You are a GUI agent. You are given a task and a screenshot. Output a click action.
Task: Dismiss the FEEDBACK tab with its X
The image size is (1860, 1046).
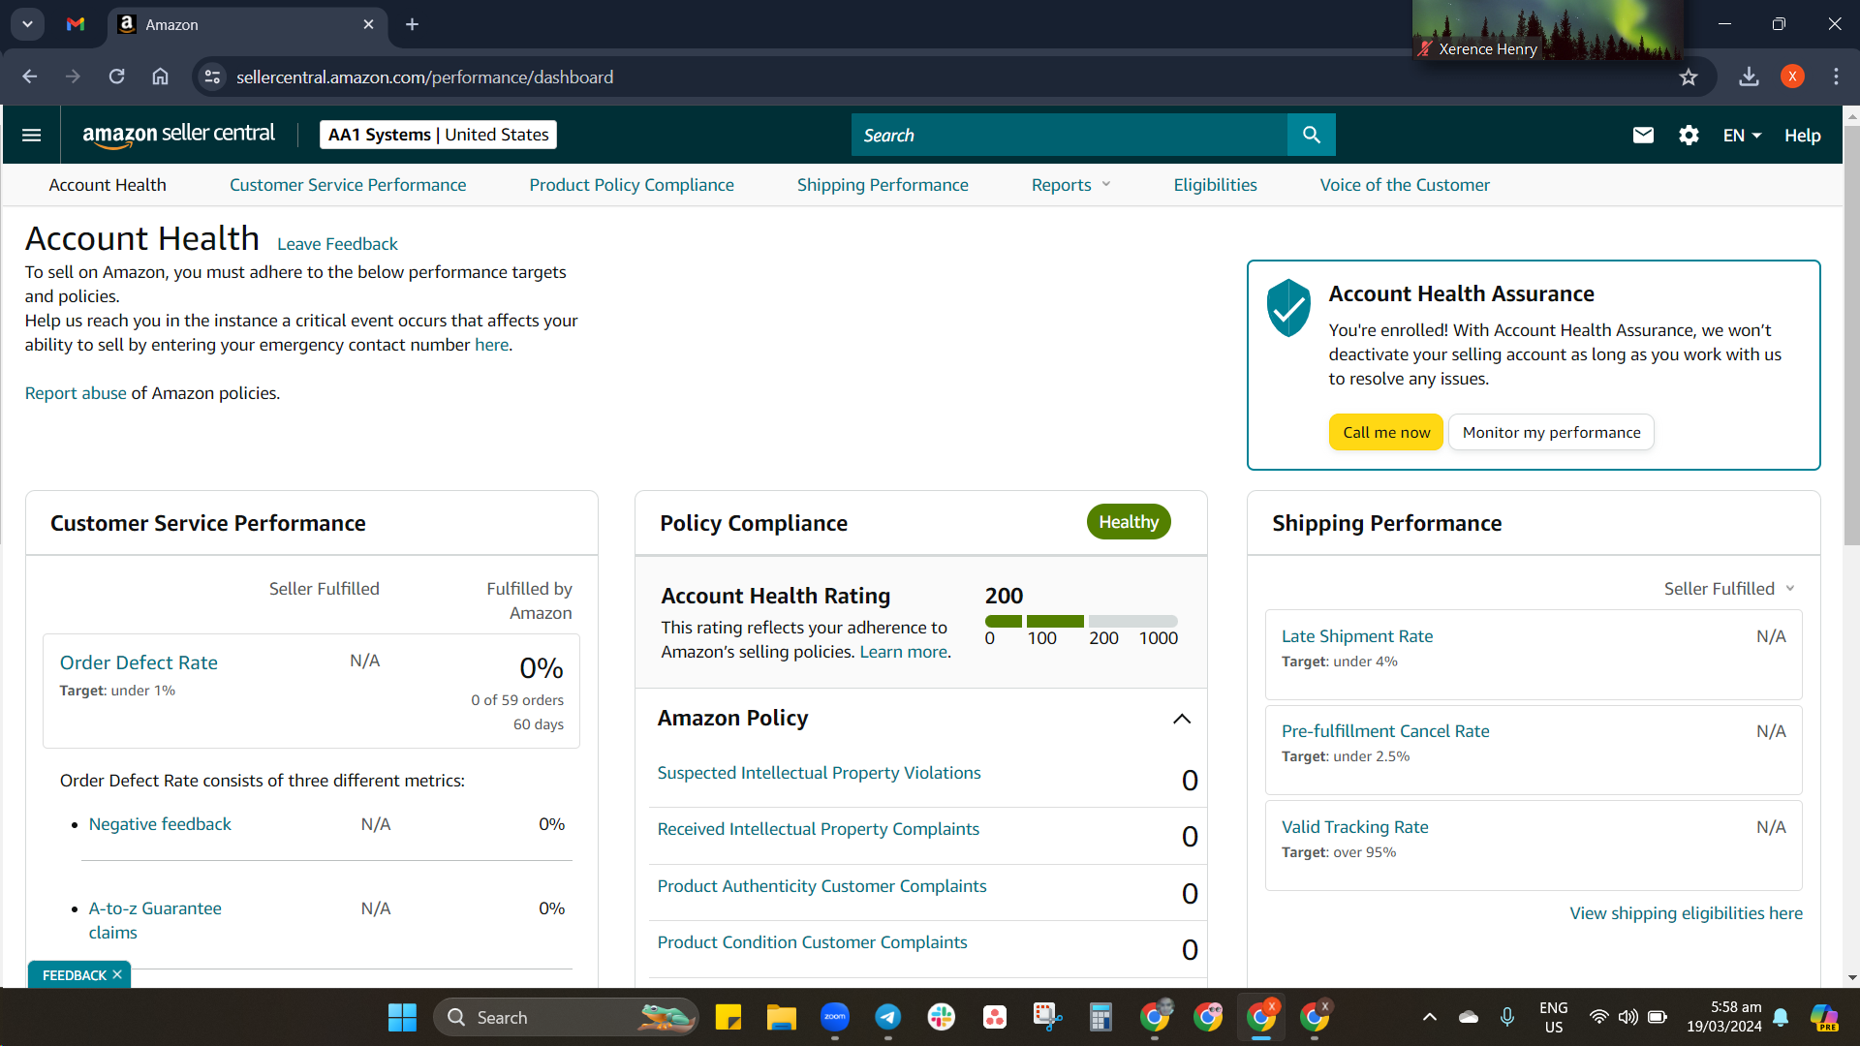pyautogui.click(x=117, y=974)
